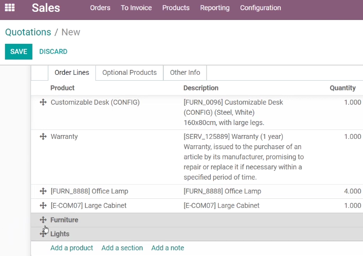Image resolution: width=363 pixels, height=256 pixels.
Task: Click the Large Cabinet description cell
Action: (221, 205)
